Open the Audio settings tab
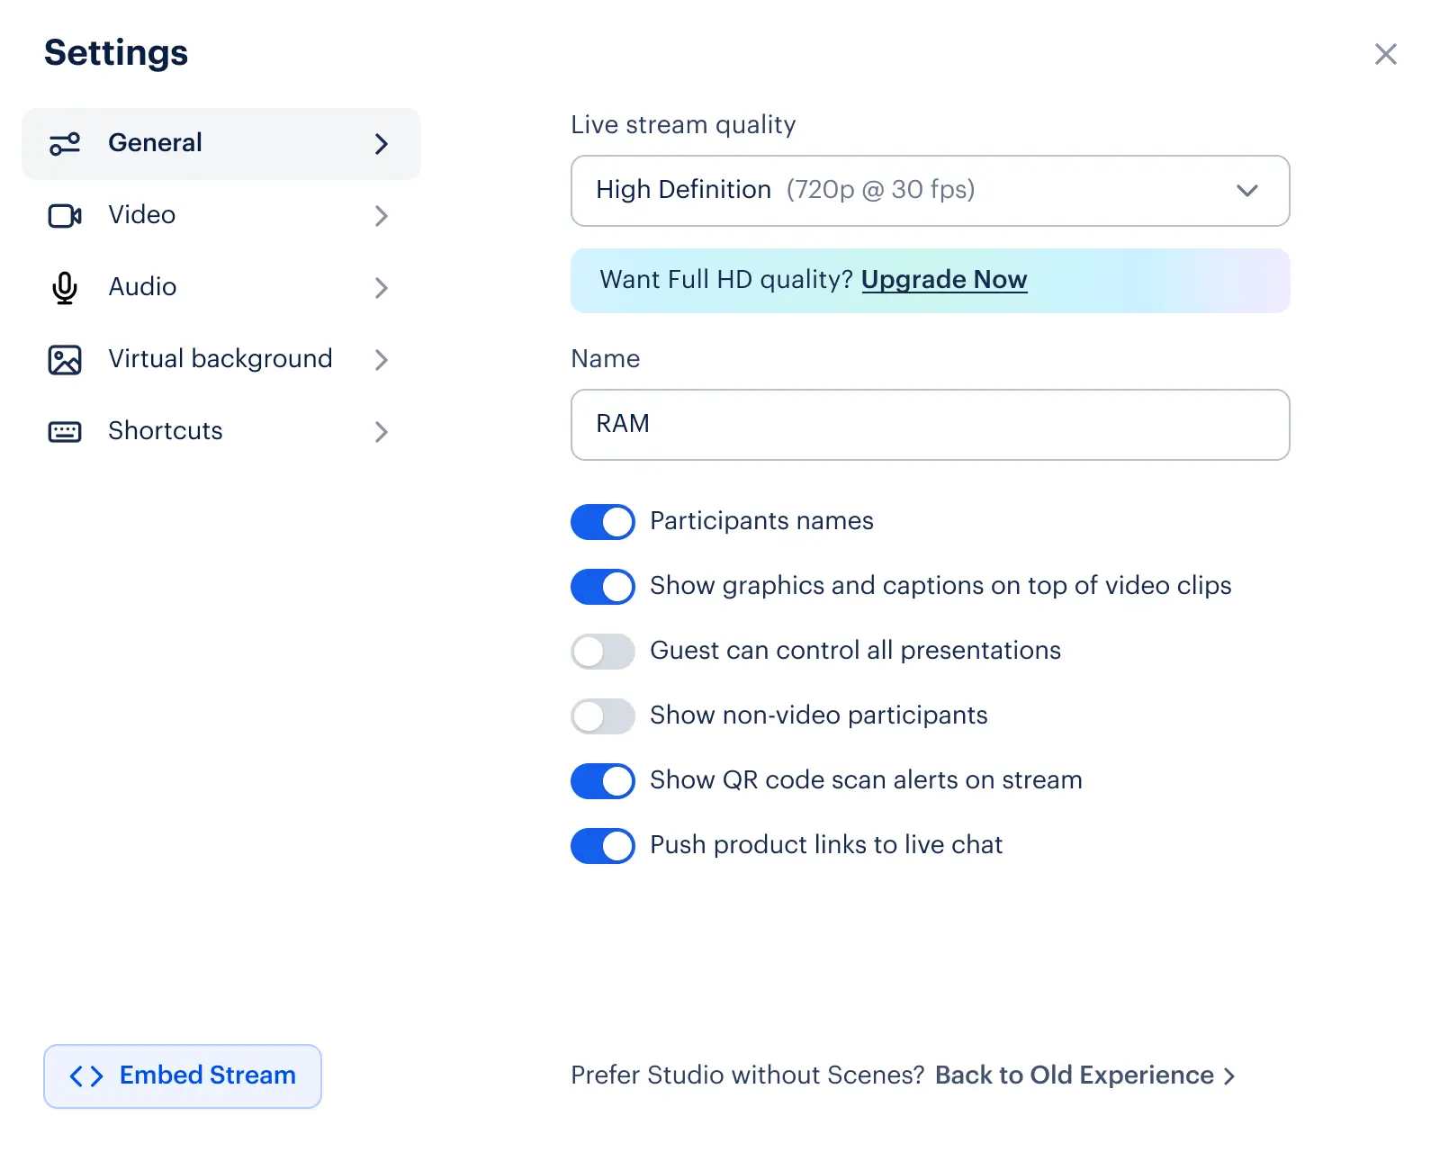 [221, 288]
